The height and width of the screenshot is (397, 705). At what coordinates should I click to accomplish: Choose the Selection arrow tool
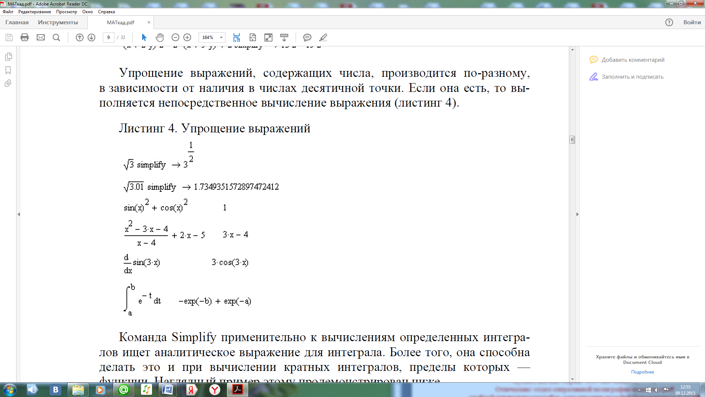[x=144, y=37]
